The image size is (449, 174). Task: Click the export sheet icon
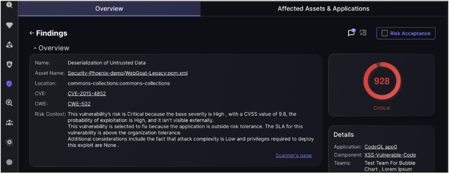pyautogui.click(x=363, y=33)
